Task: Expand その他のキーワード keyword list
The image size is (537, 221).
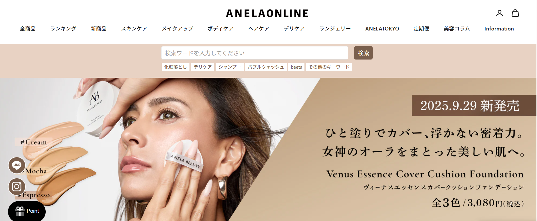Action: coord(329,67)
